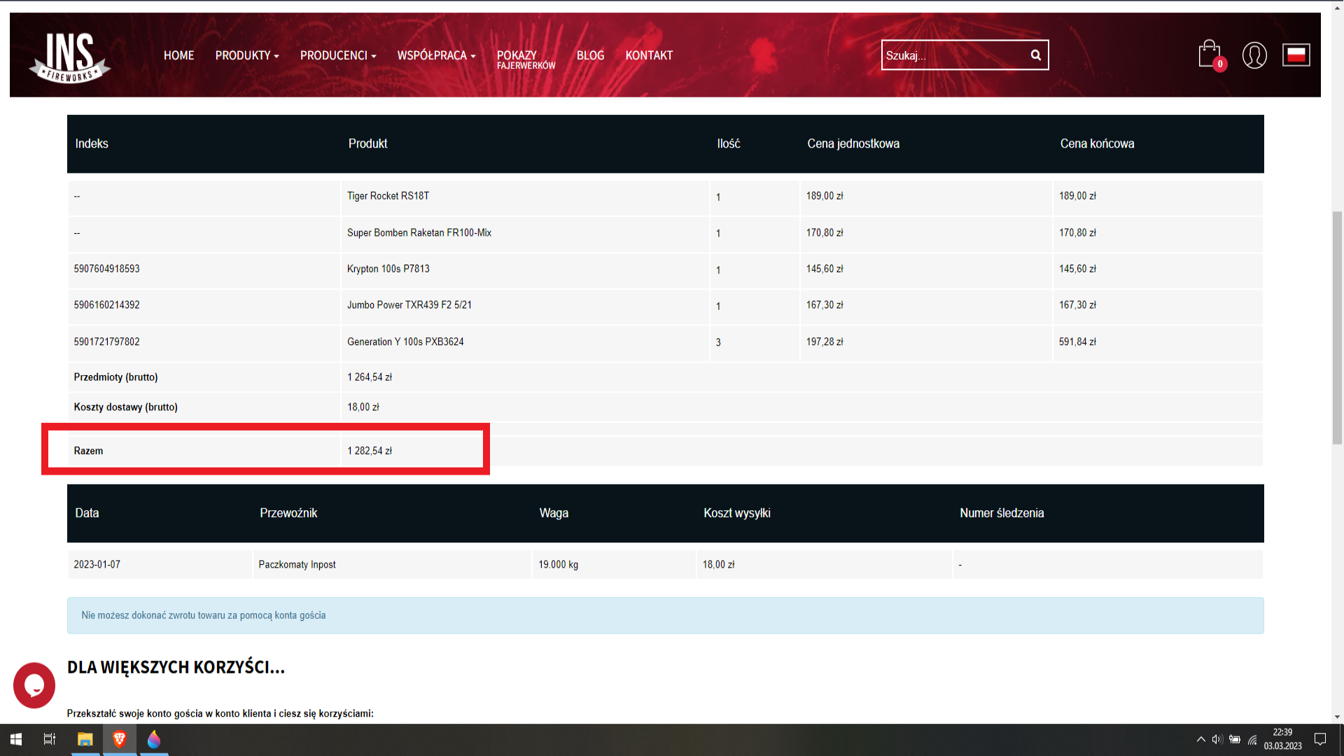
Task: Click the Windows Start button
Action: [15, 739]
